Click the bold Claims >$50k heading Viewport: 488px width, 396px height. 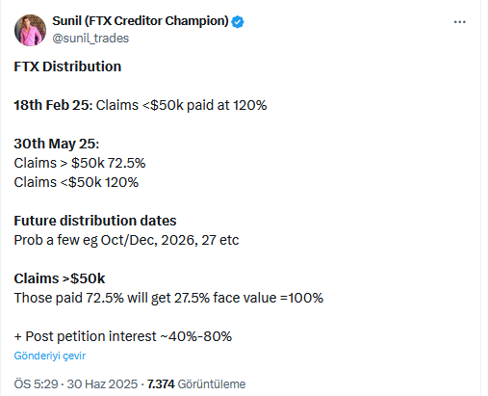pos(60,278)
